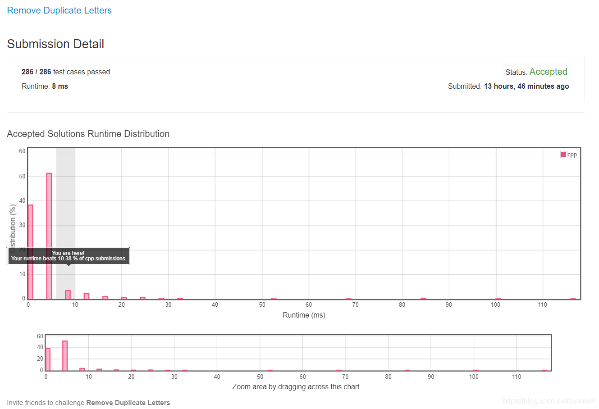Select the 0 ms bar in main chart
The image size is (599, 409).
tap(30, 252)
